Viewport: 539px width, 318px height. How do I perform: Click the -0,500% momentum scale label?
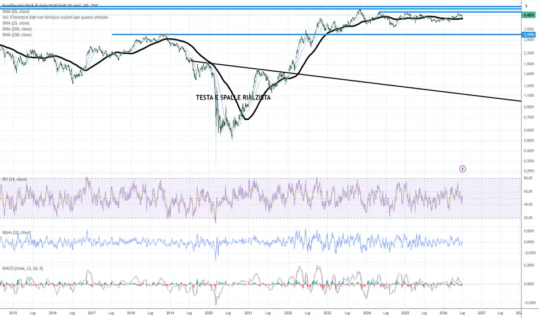(529, 253)
